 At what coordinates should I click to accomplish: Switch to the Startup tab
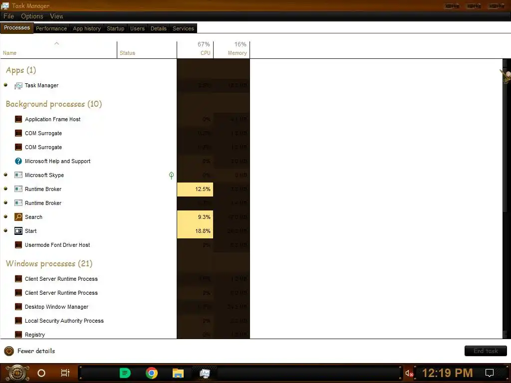[115, 28]
